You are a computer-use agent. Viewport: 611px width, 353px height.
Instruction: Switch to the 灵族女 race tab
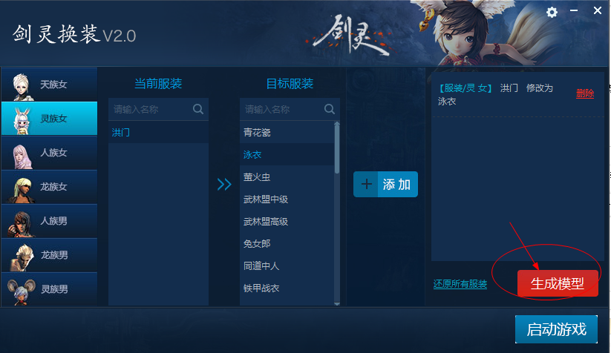50,119
